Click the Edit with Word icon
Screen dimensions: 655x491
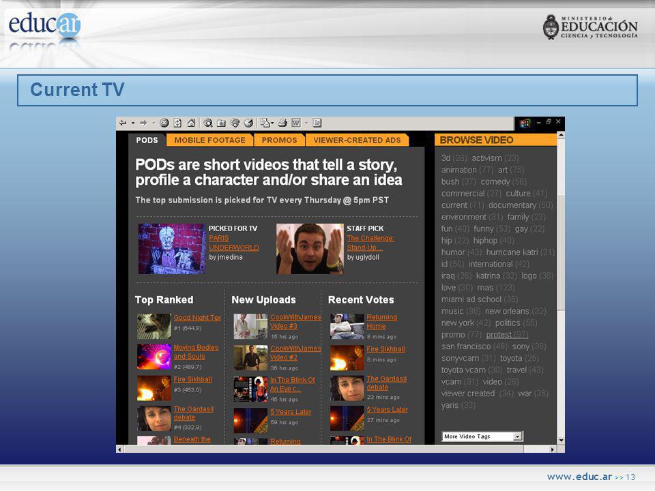(x=296, y=123)
